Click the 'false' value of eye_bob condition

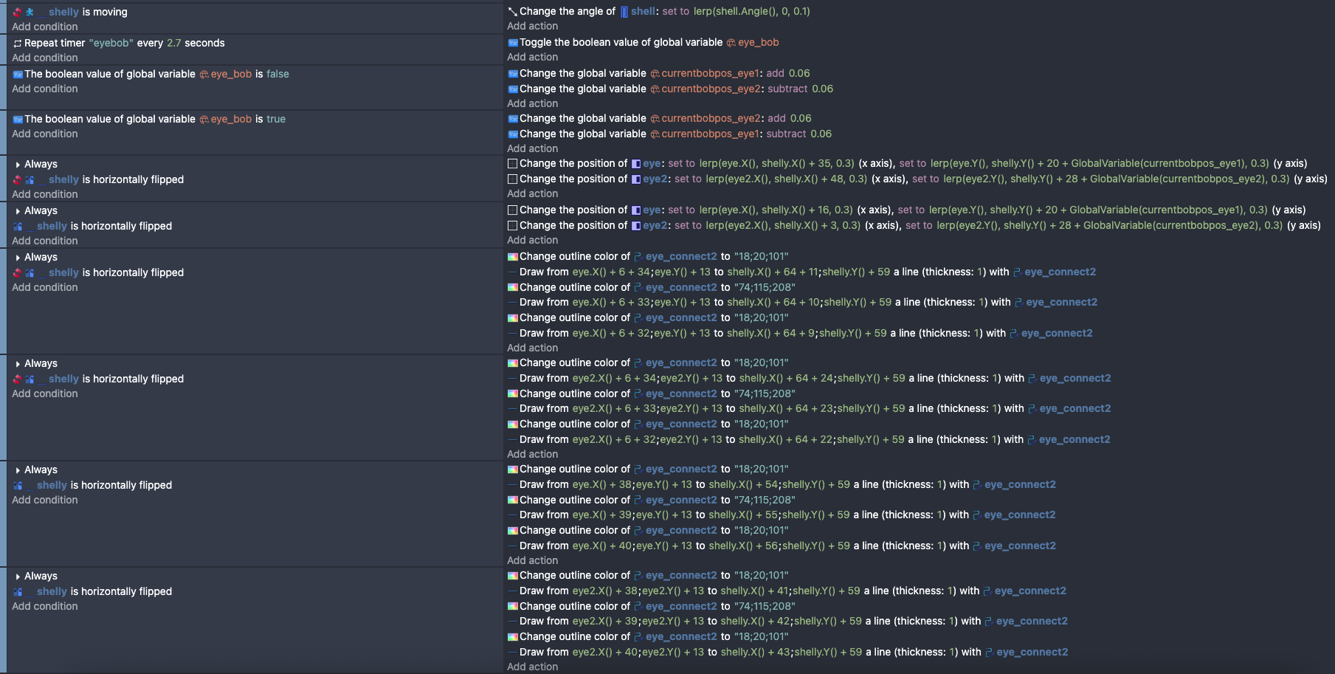coord(277,75)
